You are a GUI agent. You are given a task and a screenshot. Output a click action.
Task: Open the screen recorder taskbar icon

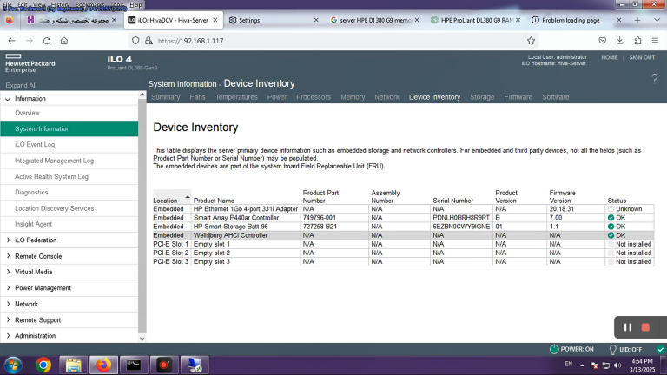coord(164,365)
